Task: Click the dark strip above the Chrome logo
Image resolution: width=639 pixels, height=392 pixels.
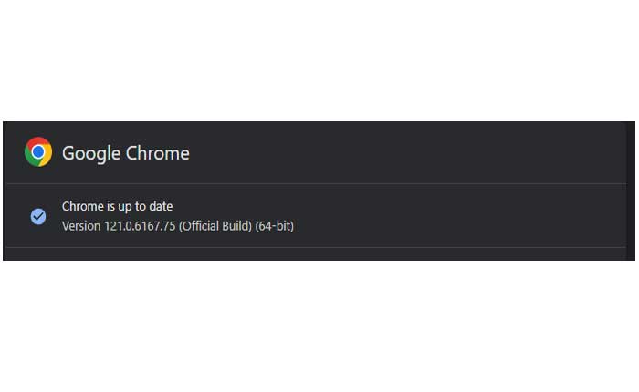Action: pos(38,128)
